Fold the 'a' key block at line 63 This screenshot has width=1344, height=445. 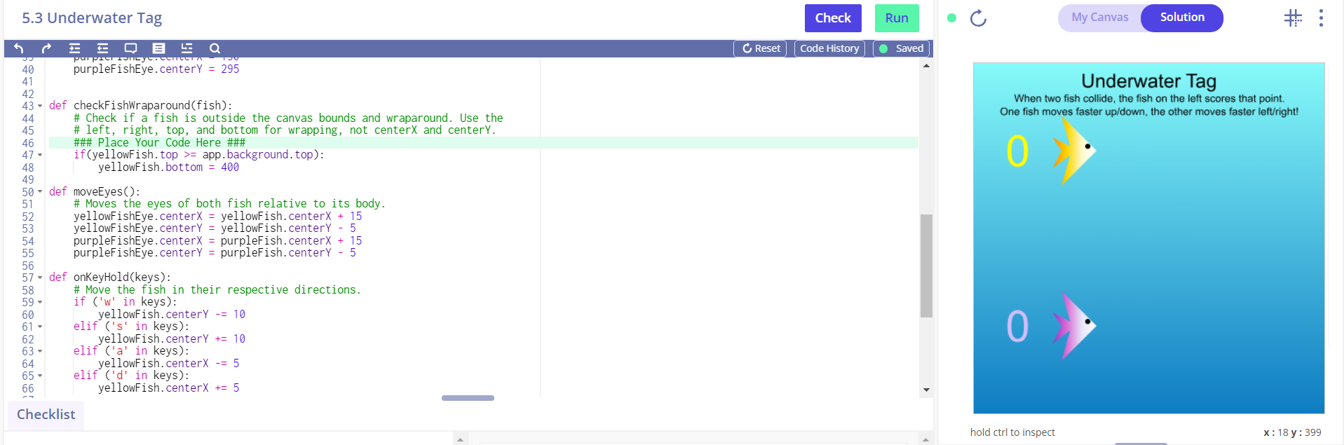(40, 351)
